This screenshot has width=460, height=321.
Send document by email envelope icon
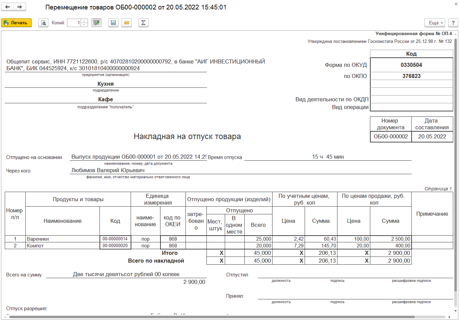(127, 23)
